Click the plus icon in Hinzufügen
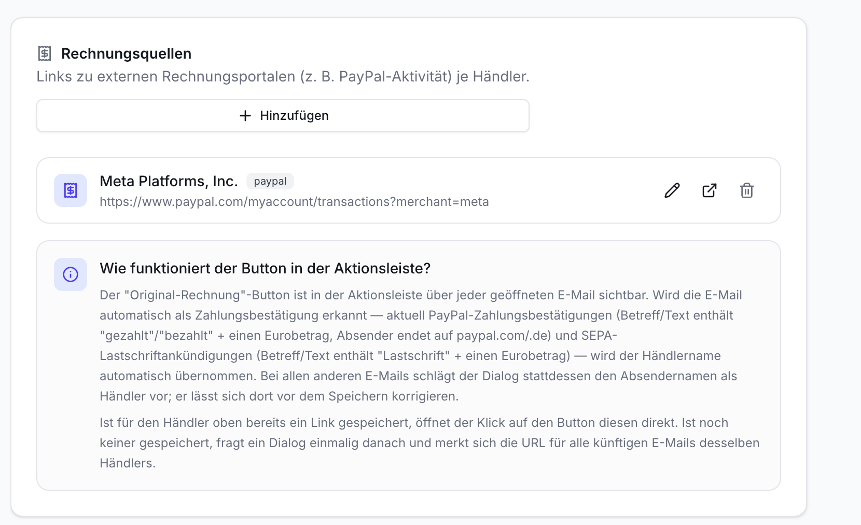Image resolution: width=861 pixels, height=525 pixels. click(245, 116)
